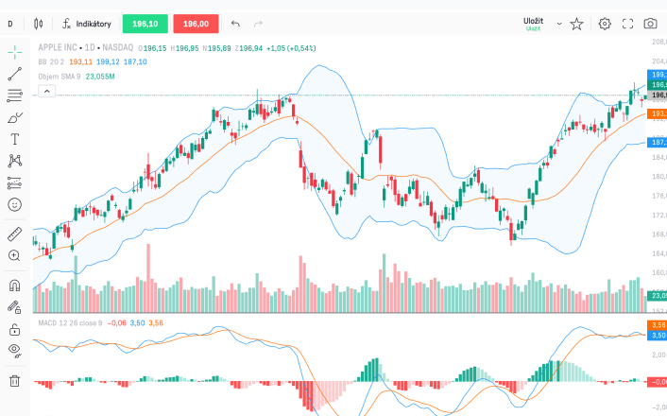Screen dimensions: 667x416
Task: Open chart settings gear
Action: click(x=605, y=24)
